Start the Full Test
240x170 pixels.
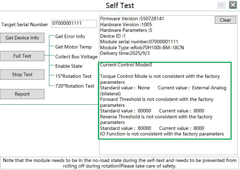22,56
